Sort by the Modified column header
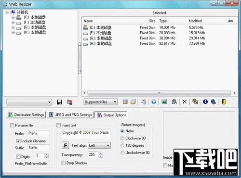Image resolution: width=241 pixels, height=178 pixels. coord(195,21)
